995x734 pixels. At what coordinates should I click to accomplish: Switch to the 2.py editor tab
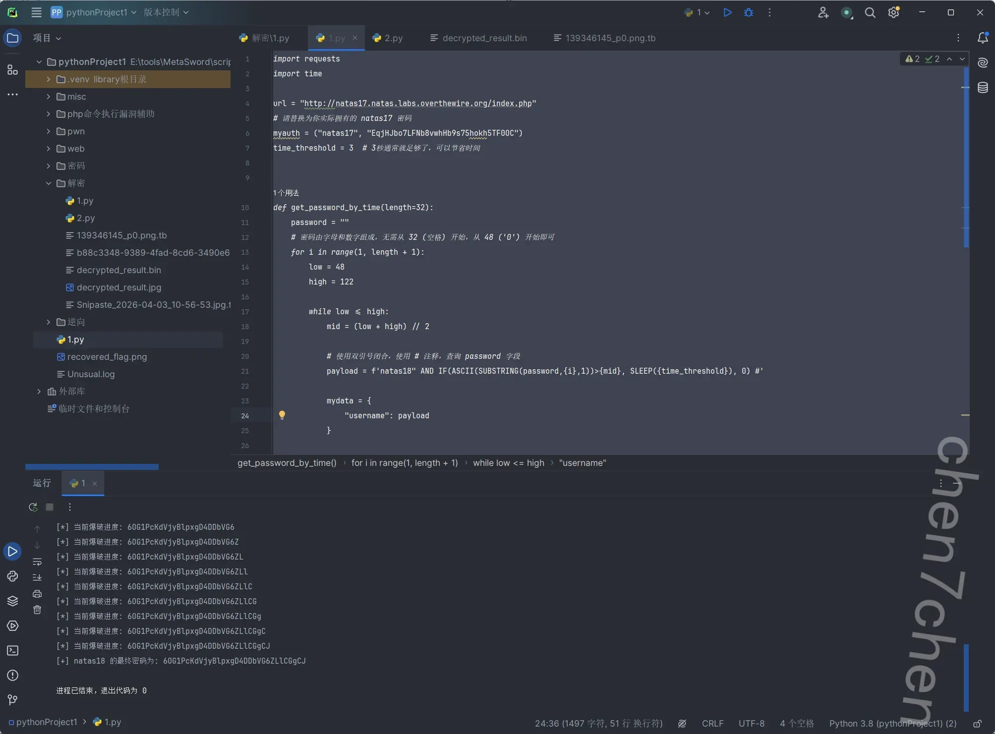pyautogui.click(x=393, y=38)
